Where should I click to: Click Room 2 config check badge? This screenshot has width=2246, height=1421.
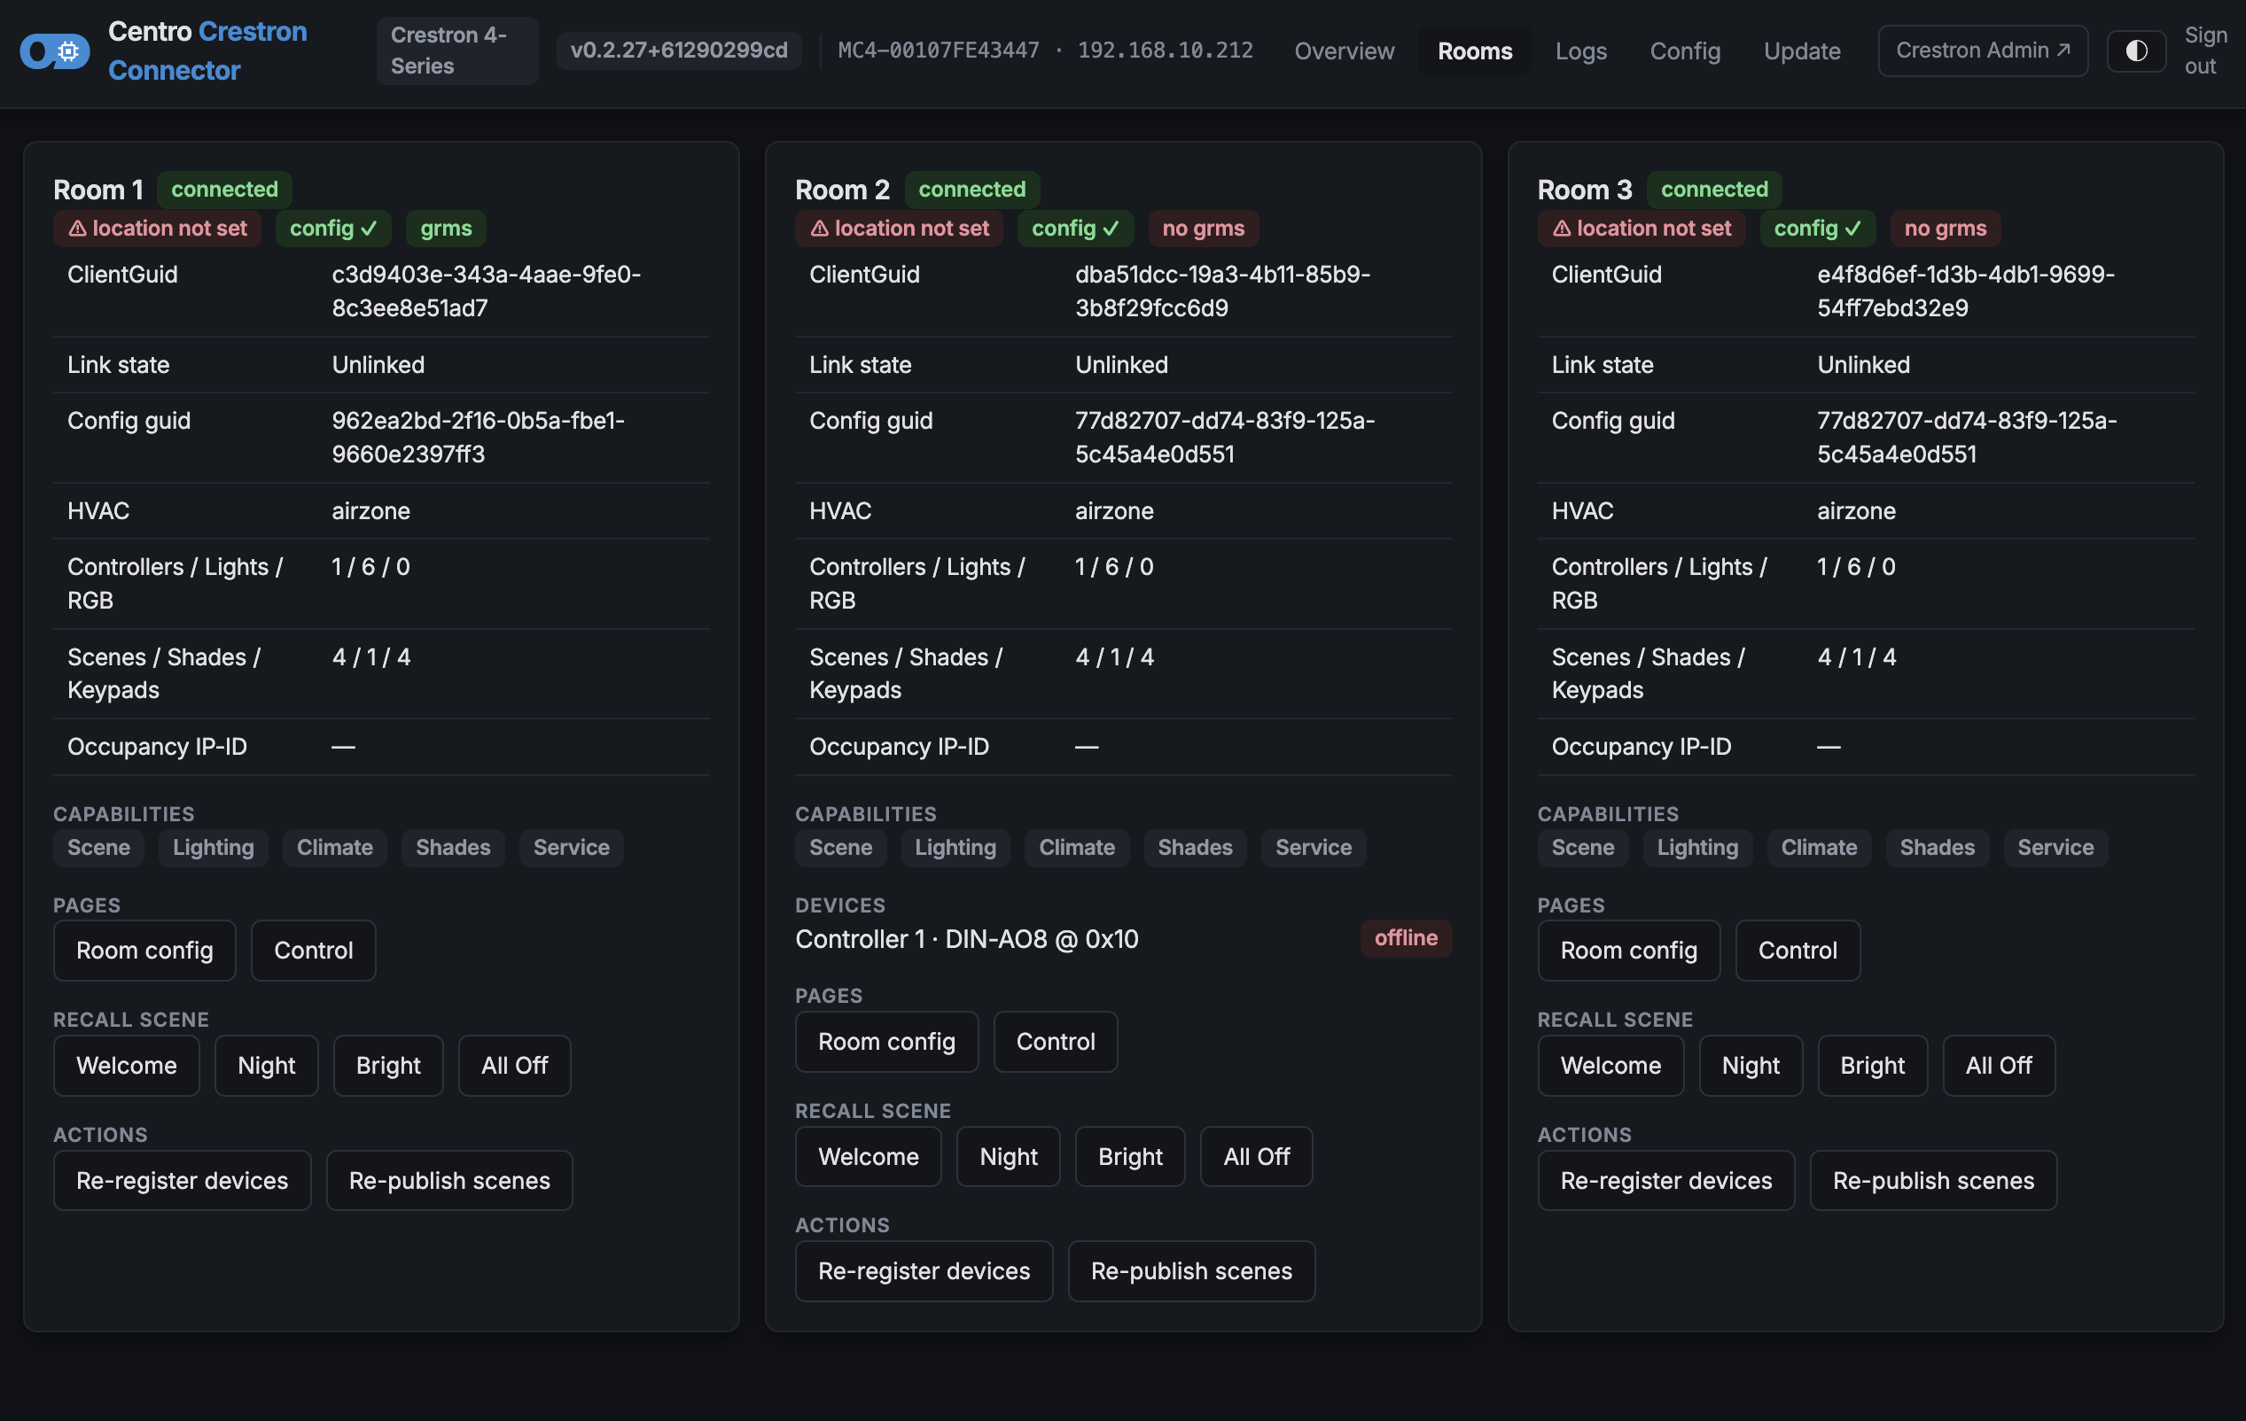coord(1075,229)
